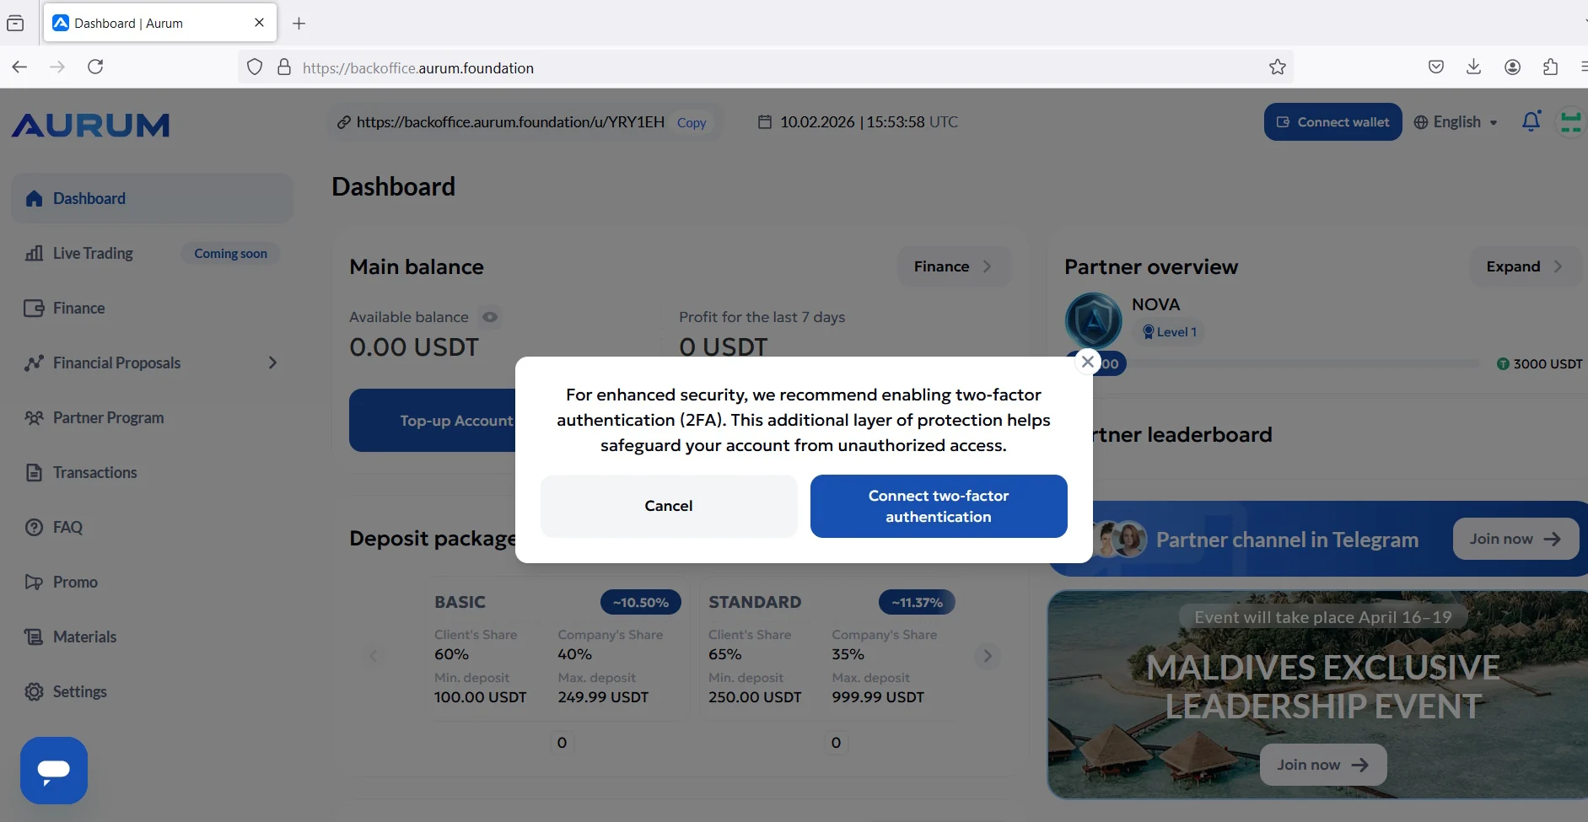Open the recent tabs list button
The image size is (1588, 822).
coord(15,24)
